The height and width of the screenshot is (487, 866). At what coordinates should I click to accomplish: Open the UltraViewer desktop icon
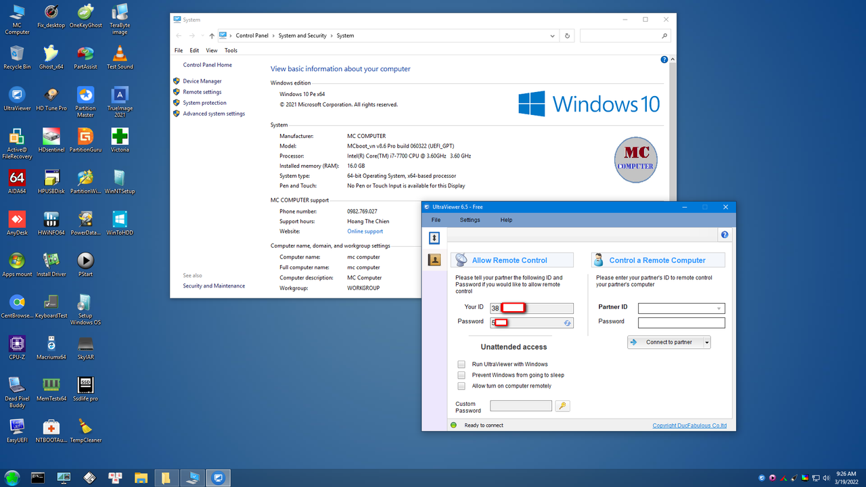(x=17, y=98)
